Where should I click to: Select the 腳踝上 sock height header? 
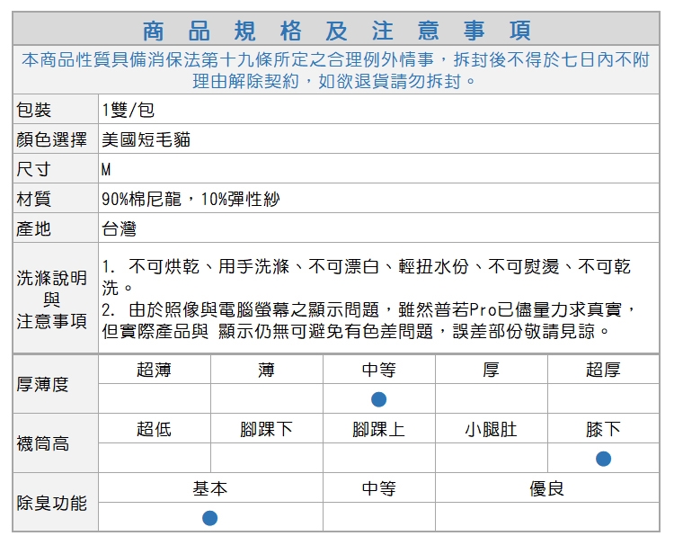coord(378,429)
